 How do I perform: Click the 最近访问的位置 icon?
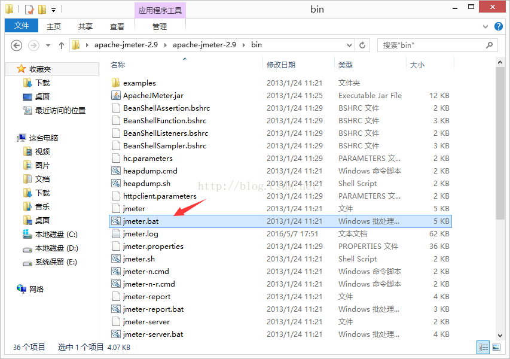28,110
